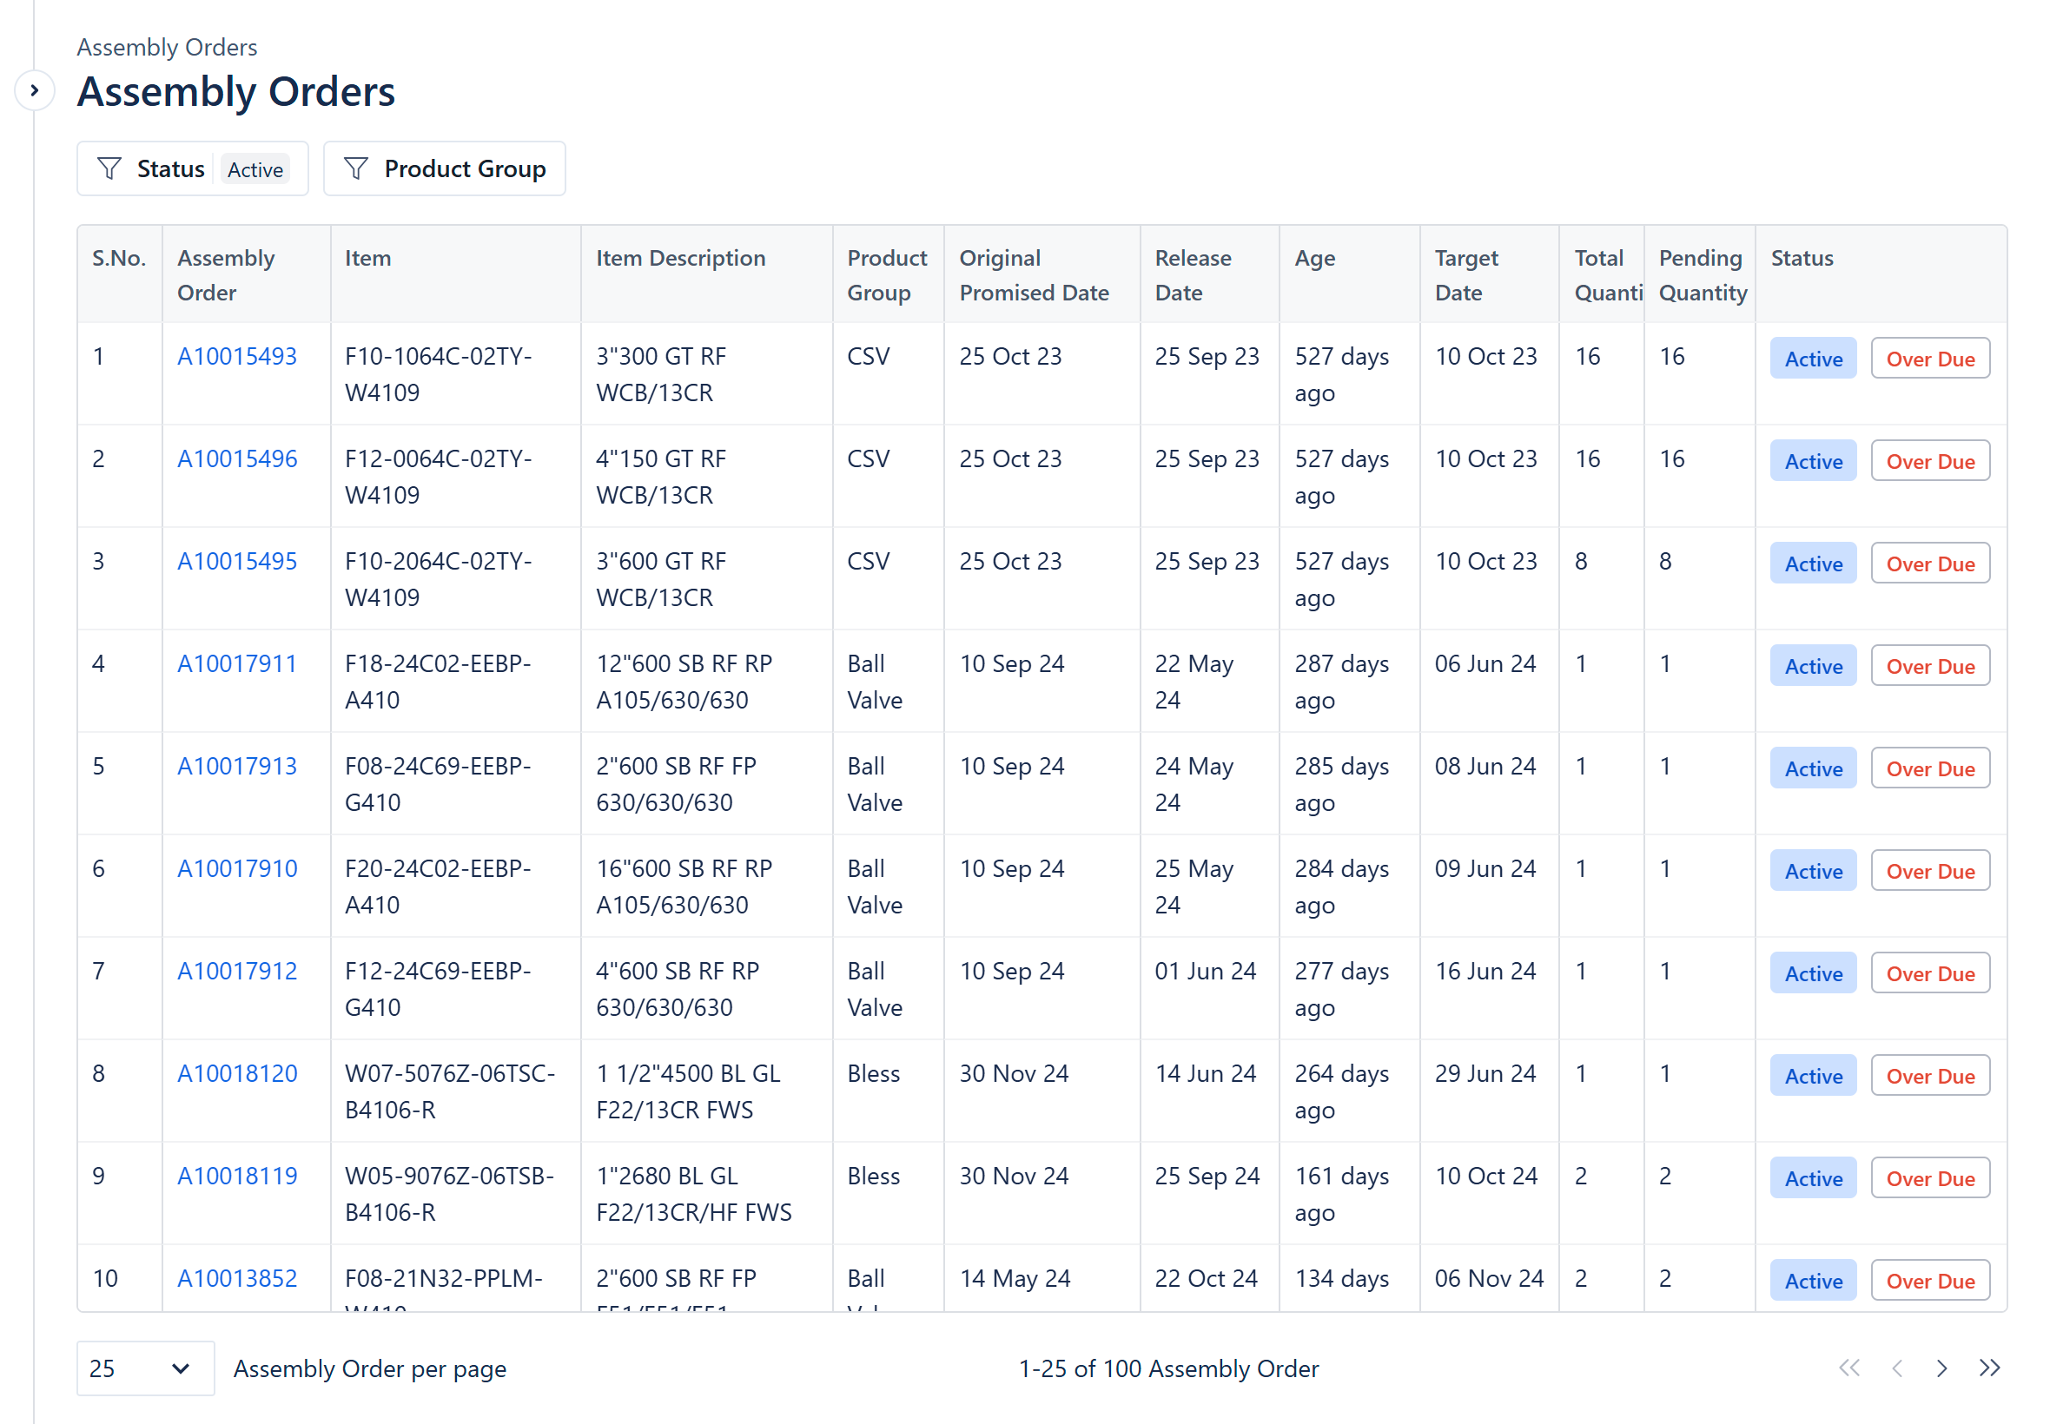Open the Status filter set to Active
Viewport: 2050px width, 1424px height.
193,168
